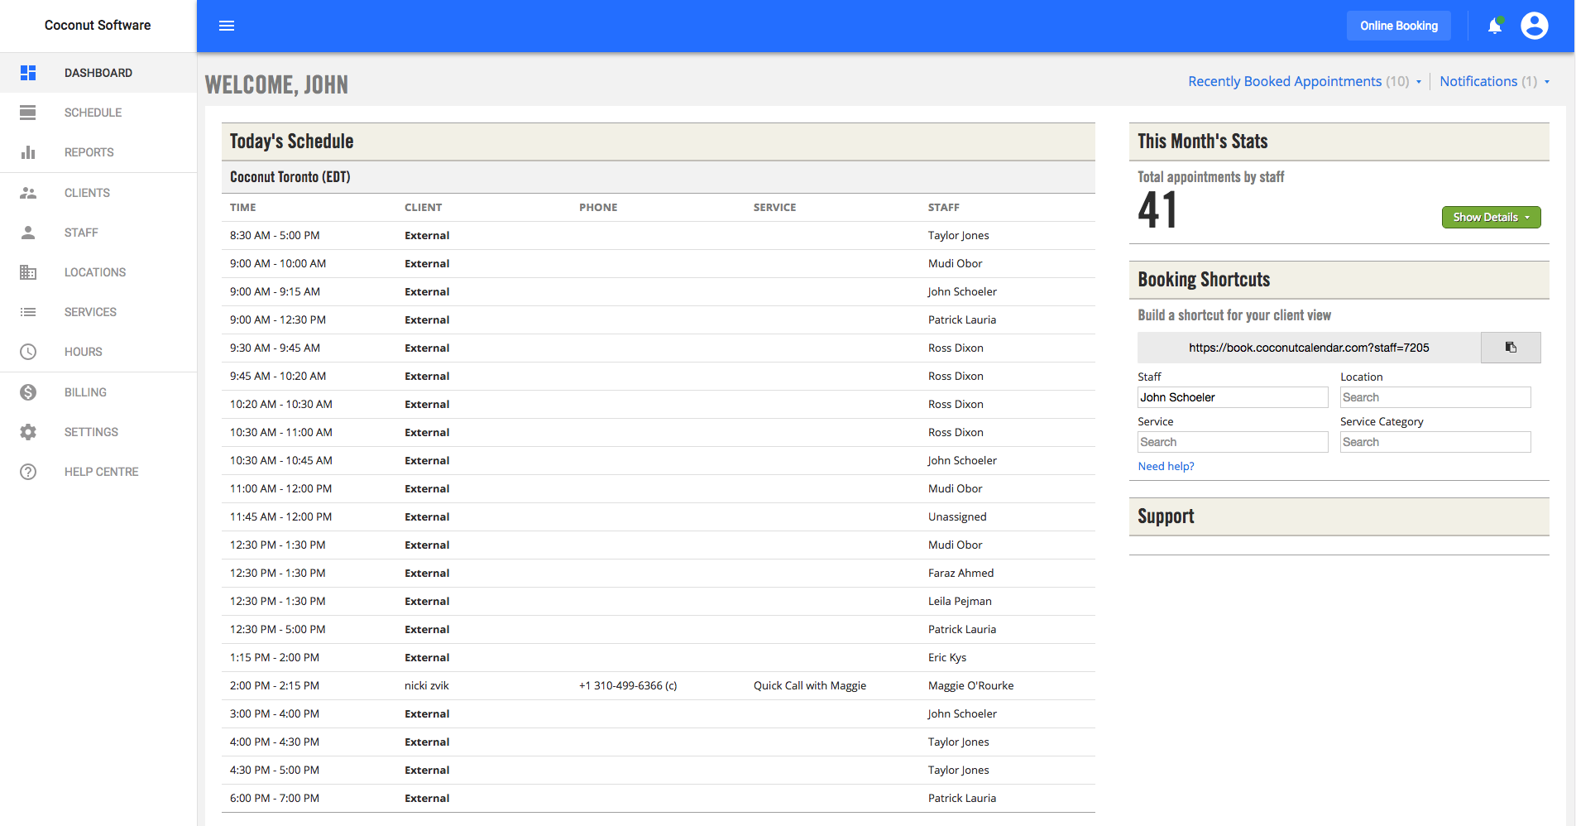The height and width of the screenshot is (826, 1576).
Task: Click staff name Faraz Ahmed
Action: coord(960,573)
